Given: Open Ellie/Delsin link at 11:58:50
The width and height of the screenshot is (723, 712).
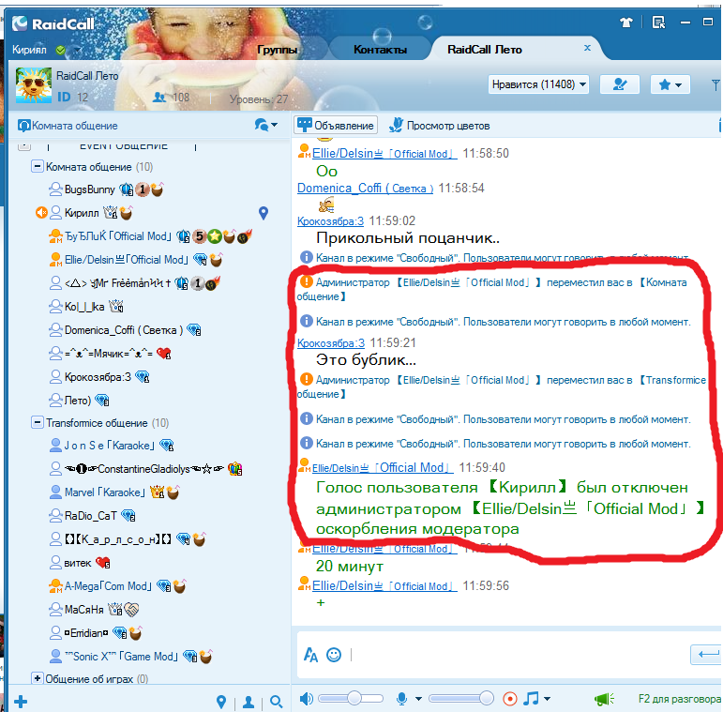Looking at the screenshot, I should pos(384,153).
